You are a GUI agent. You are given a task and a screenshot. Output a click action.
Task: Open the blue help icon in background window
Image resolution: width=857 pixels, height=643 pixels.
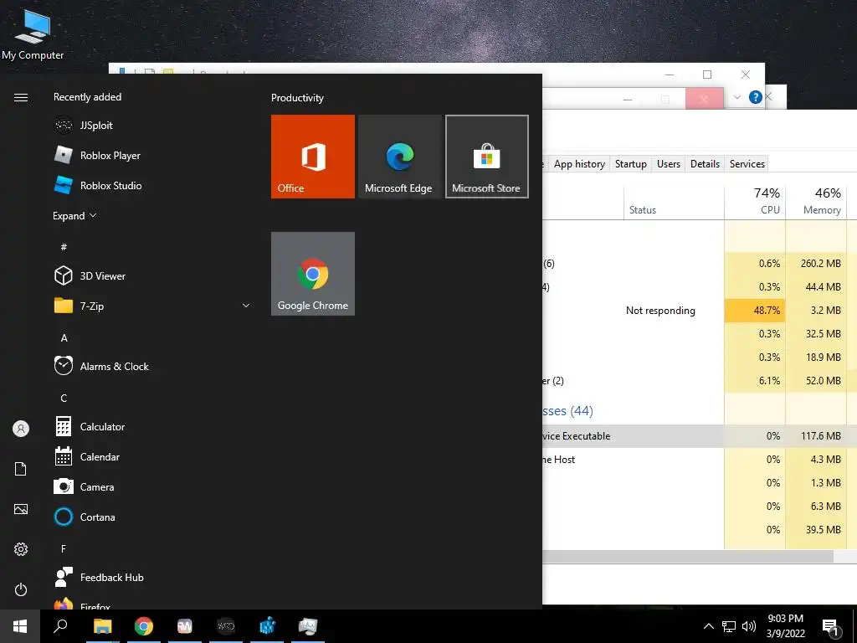(x=756, y=97)
